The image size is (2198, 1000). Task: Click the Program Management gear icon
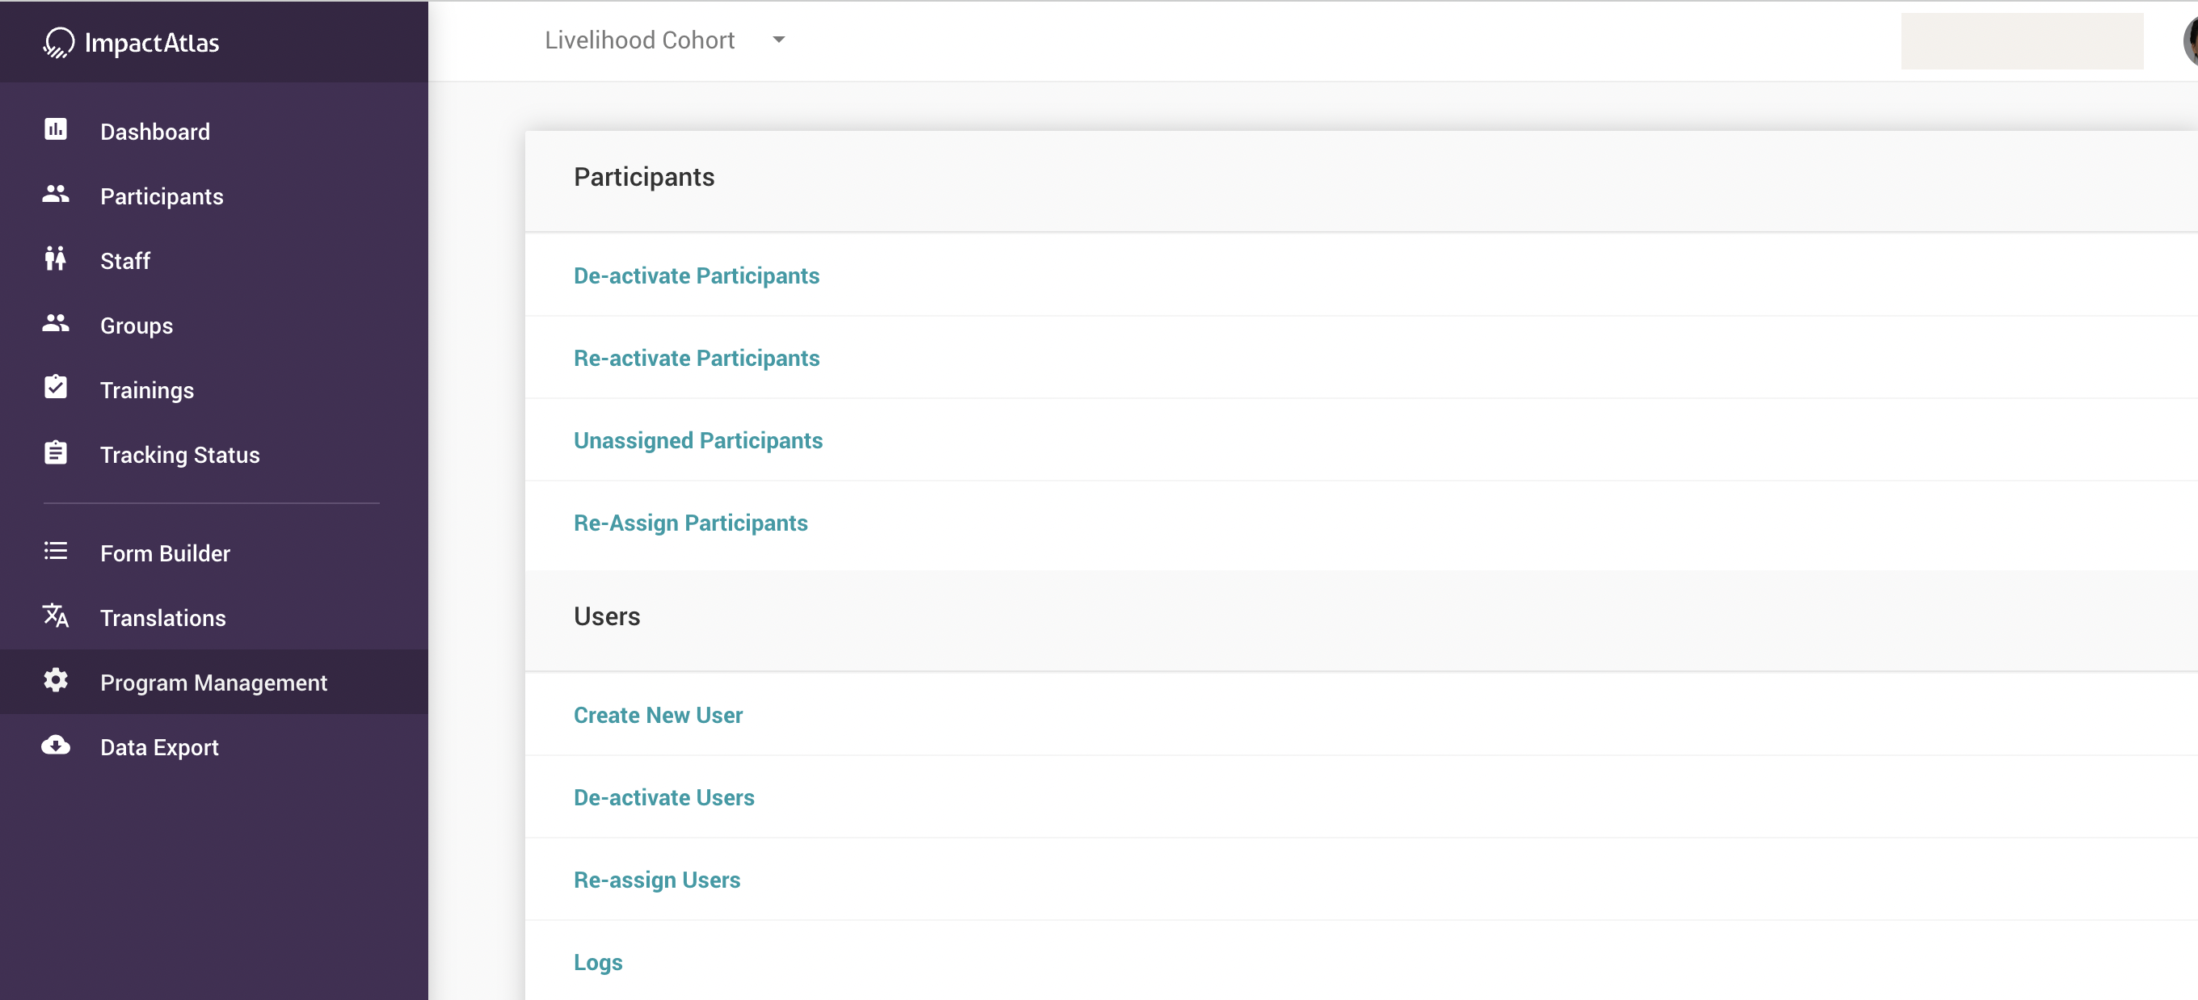pyautogui.click(x=56, y=681)
